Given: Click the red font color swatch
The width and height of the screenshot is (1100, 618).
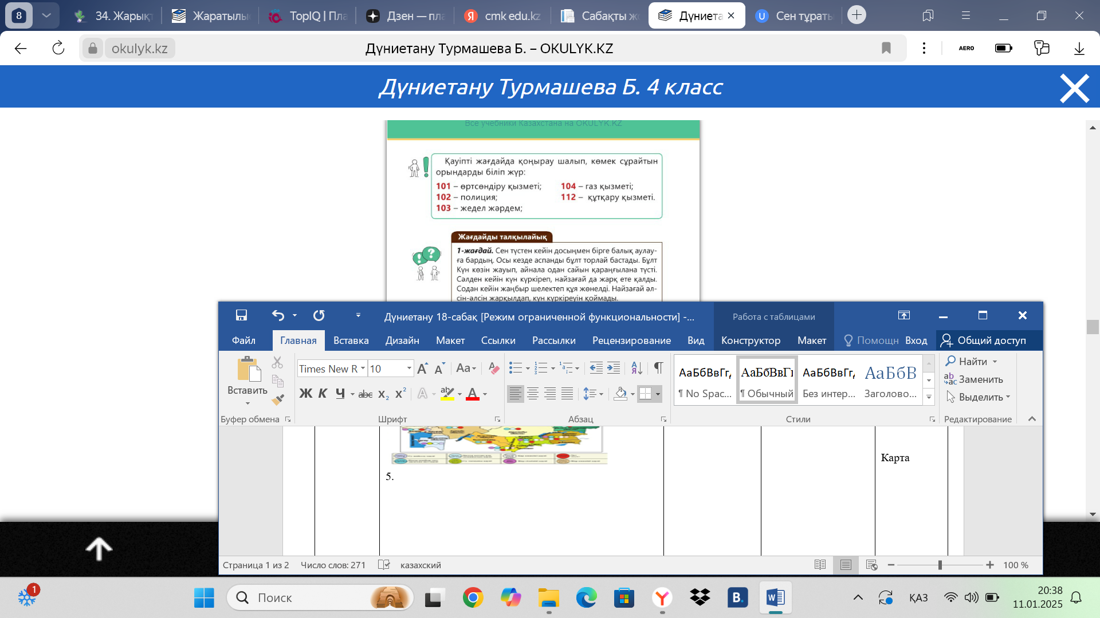Looking at the screenshot, I should [473, 394].
